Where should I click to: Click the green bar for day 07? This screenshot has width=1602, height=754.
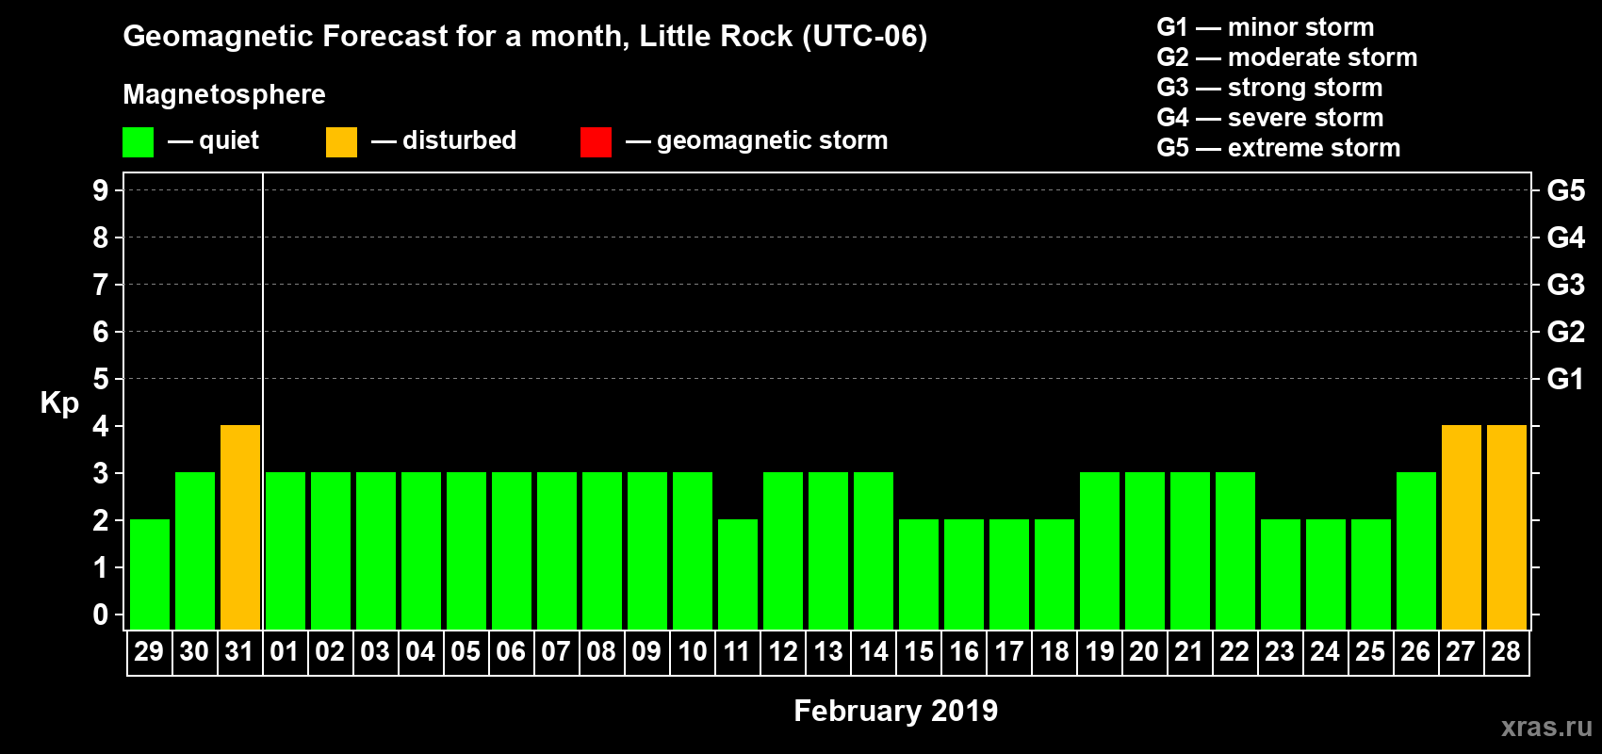(557, 551)
